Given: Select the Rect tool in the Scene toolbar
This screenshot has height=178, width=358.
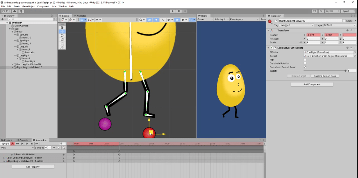Looking at the screenshot, I should pos(62,43).
